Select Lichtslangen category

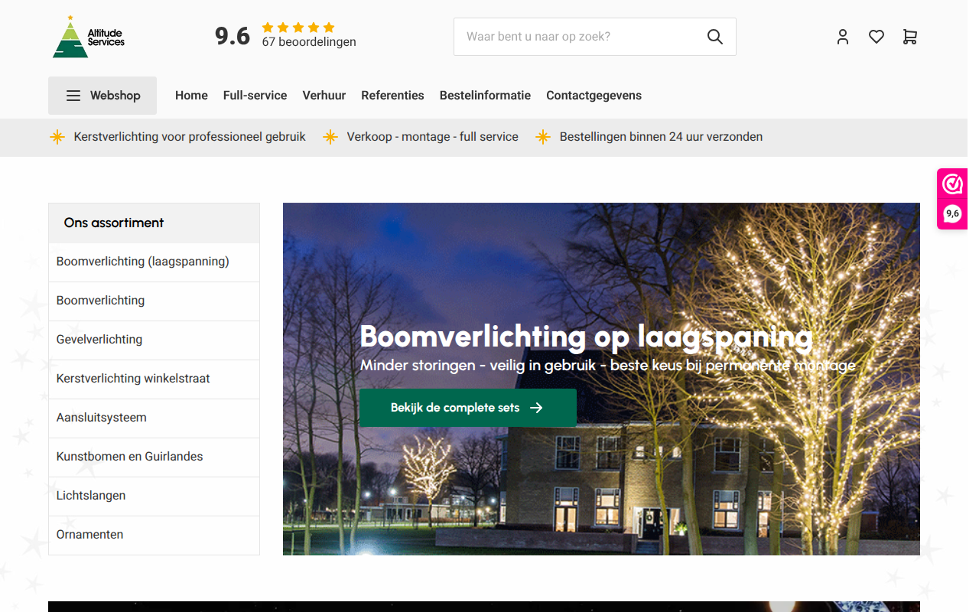point(154,496)
